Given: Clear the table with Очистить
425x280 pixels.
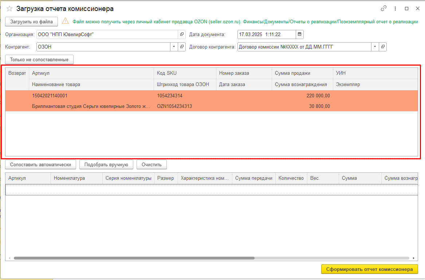Looking at the screenshot, I should tap(151, 164).
